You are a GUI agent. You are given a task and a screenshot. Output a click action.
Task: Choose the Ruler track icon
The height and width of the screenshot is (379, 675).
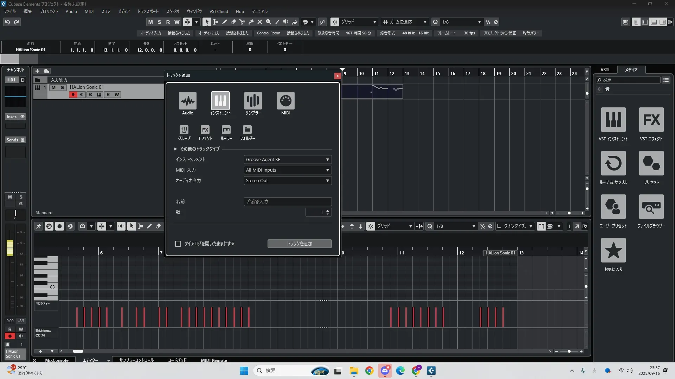click(226, 130)
